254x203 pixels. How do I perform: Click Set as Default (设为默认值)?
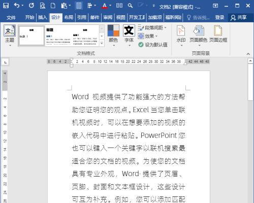click(153, 45)
